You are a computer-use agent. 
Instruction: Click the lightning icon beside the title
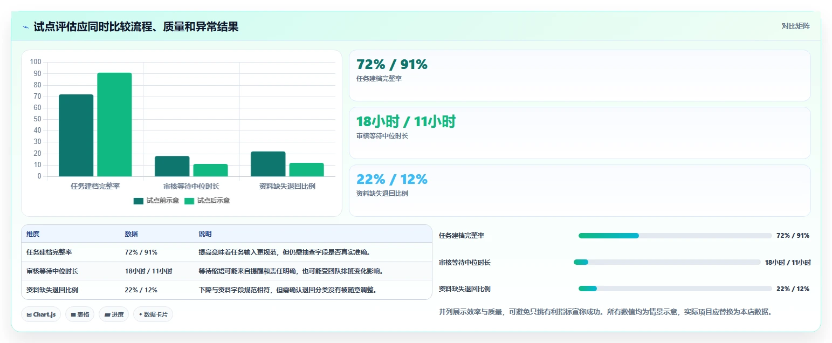tap(26, 27)
